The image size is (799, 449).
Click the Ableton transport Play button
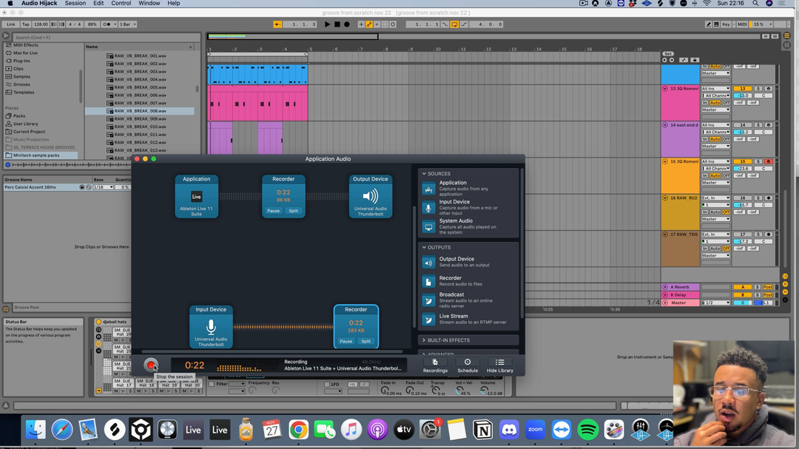pos(327,24)
